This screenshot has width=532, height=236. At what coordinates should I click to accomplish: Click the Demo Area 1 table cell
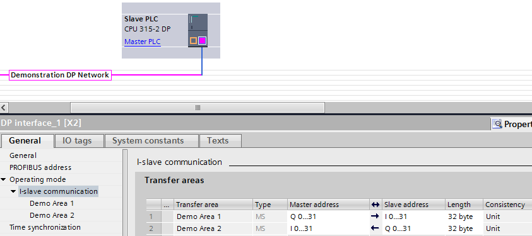pos(213,216)
